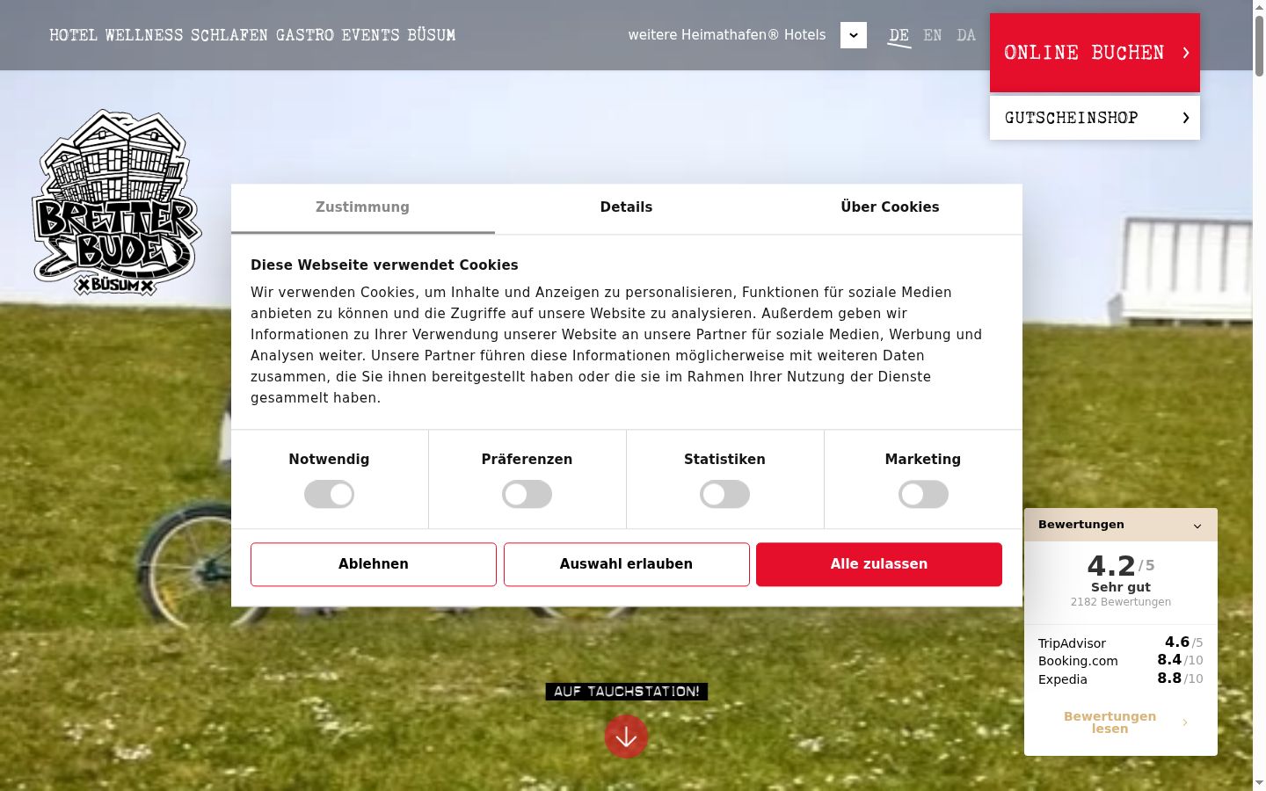Click the AUF TAUCHSTATION! label
Viewport: 1266px width, 791px height.
pos(627,692)
